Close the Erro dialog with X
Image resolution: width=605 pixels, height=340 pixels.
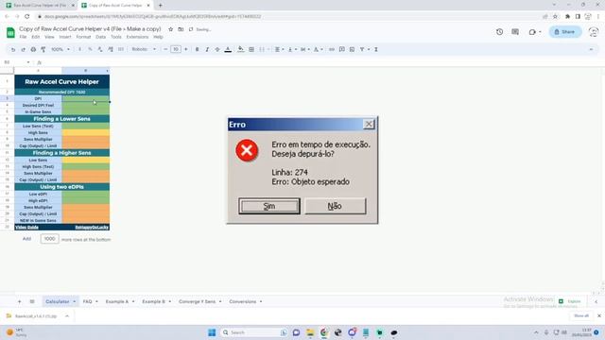pos(369,124)
